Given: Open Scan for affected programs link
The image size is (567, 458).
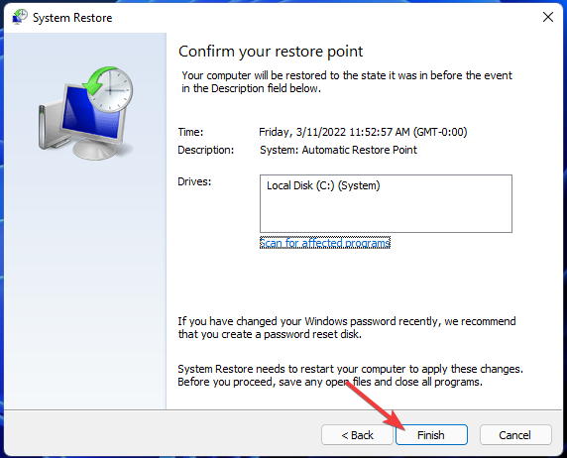Looking at the screenshot, I should pyautogui.click(x=325, y=243).
